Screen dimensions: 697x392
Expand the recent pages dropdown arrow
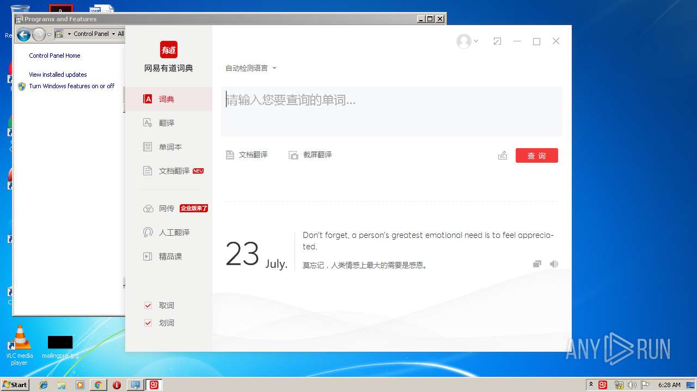click(49, 35)
